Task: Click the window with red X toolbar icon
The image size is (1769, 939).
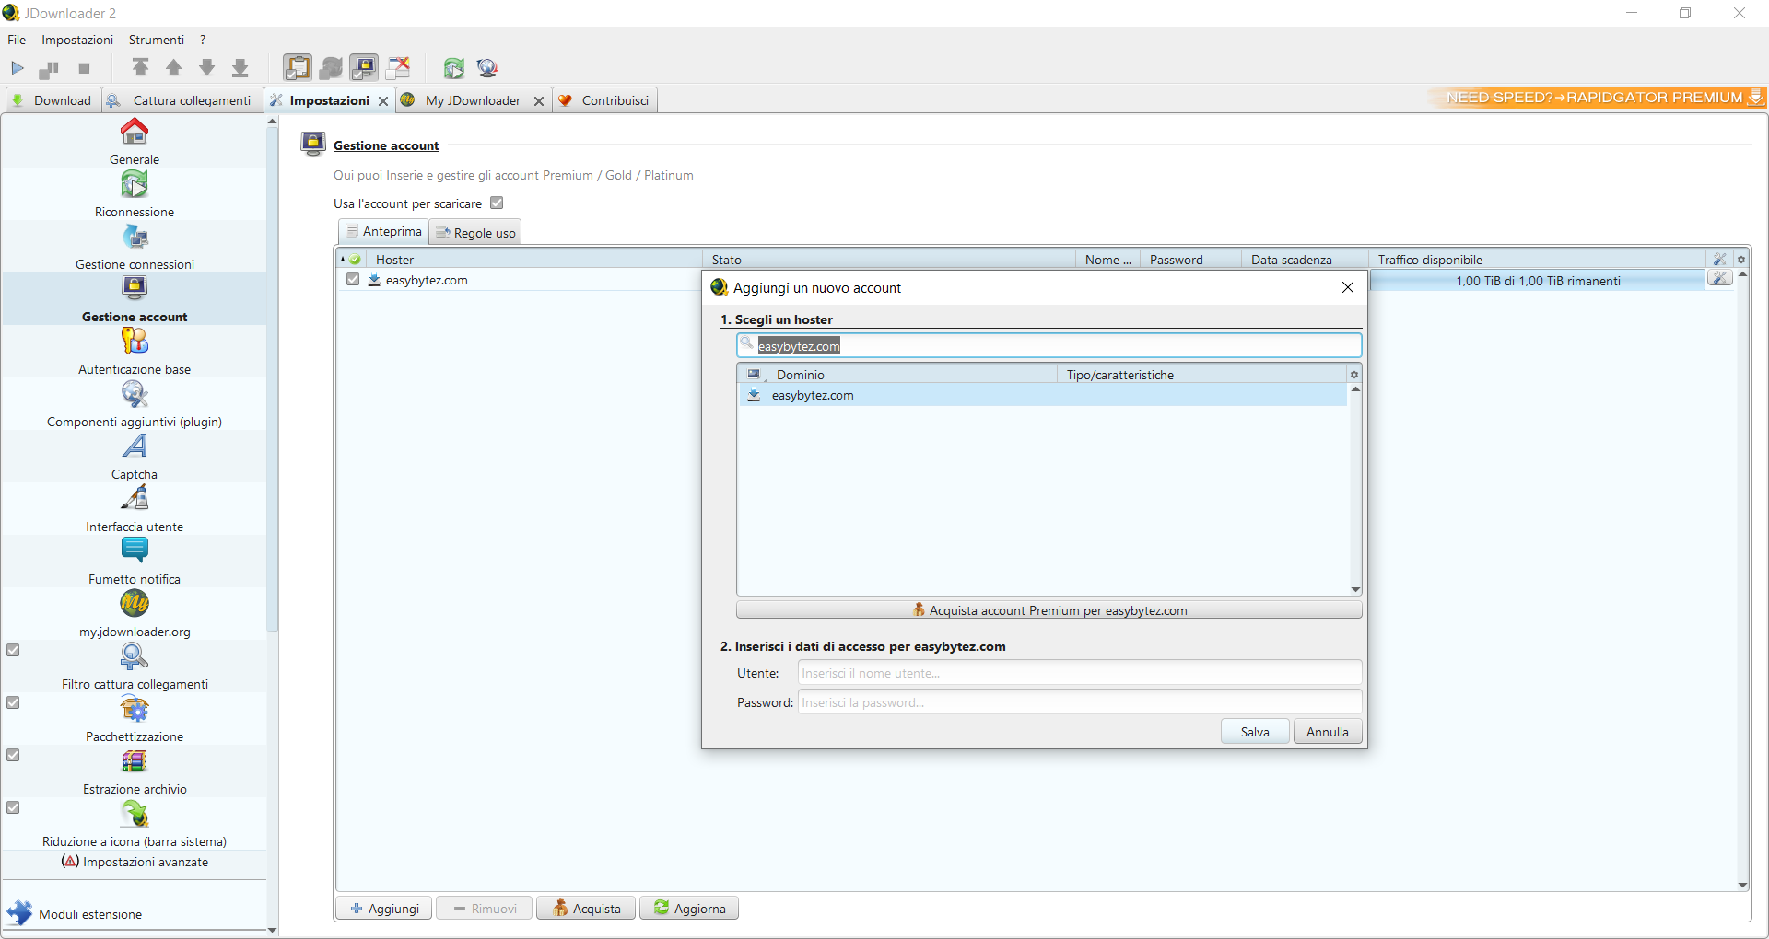Action: coord(398,67)
